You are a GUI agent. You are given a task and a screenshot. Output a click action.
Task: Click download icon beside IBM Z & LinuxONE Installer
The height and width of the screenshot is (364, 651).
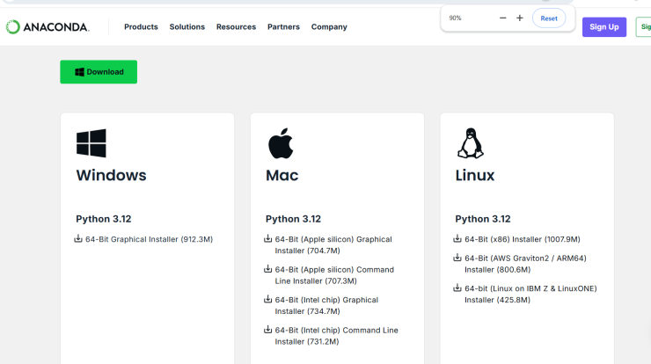(x=457, y=288)
